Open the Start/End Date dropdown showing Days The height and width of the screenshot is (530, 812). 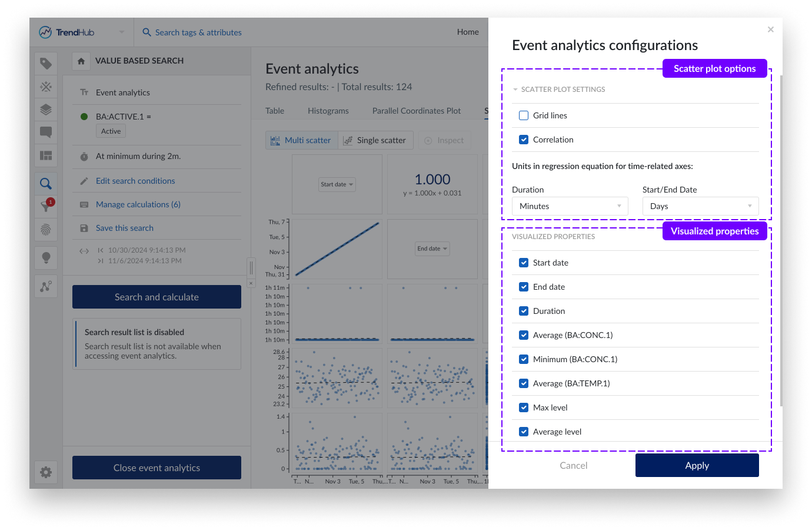[x=700, y=206]
